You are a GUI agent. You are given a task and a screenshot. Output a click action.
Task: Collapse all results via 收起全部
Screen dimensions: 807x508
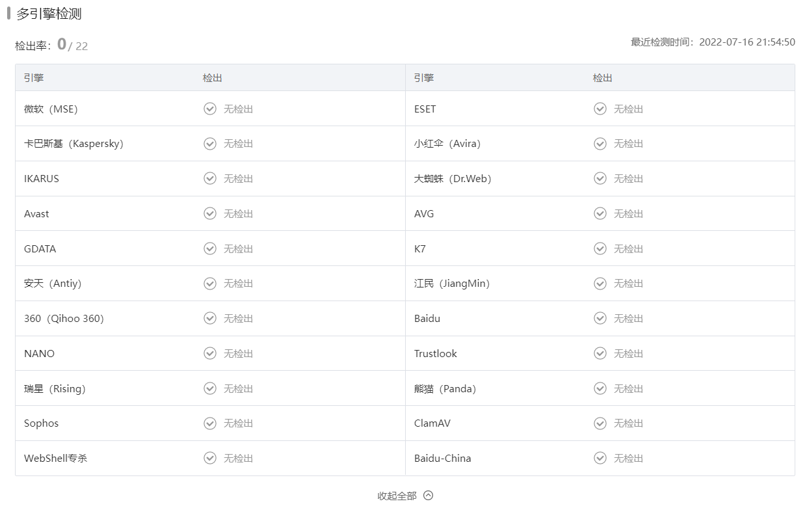tap(404, 496)
